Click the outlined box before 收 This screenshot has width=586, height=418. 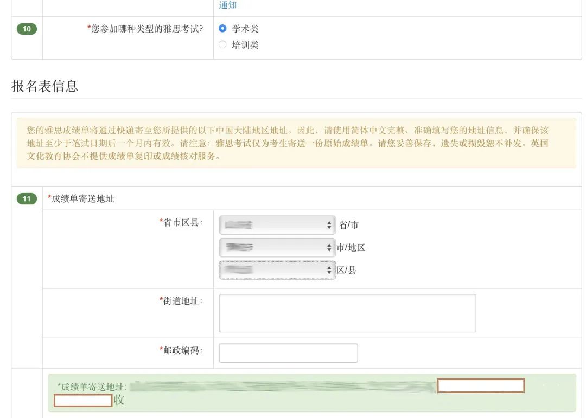83,401
